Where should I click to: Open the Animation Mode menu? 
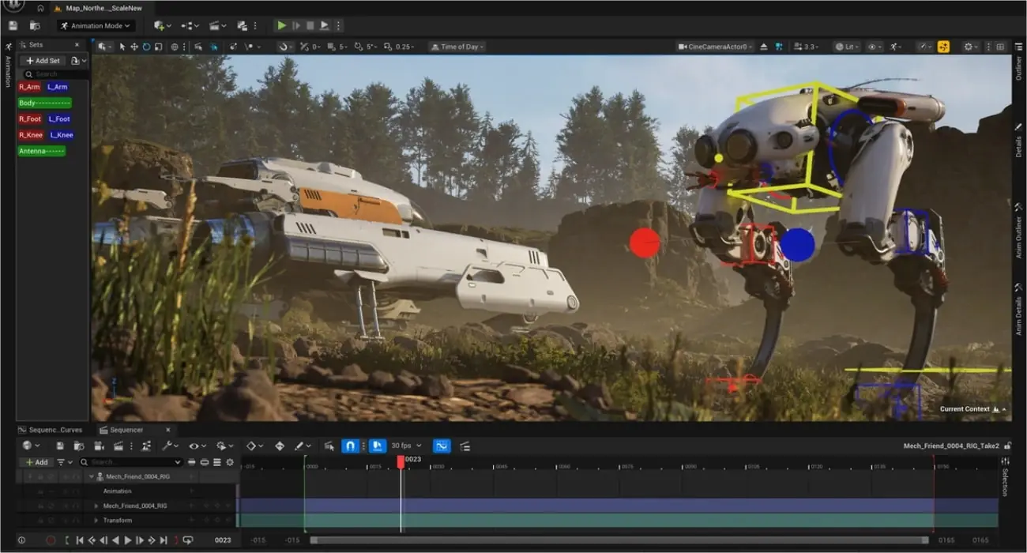point(95,24)
